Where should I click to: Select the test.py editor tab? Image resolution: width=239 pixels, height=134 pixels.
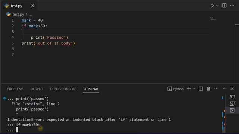click(19, 6)
